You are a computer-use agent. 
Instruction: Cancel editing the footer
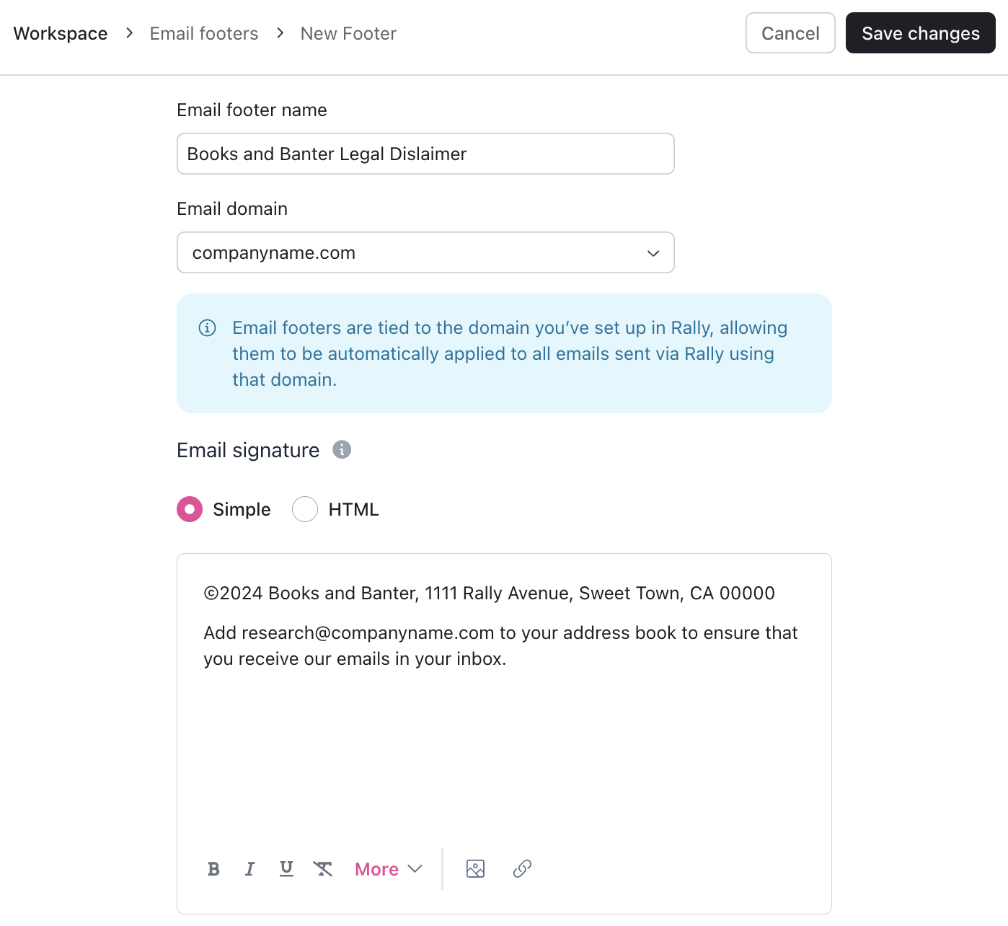pyautogui.click(x=790, y=33)
